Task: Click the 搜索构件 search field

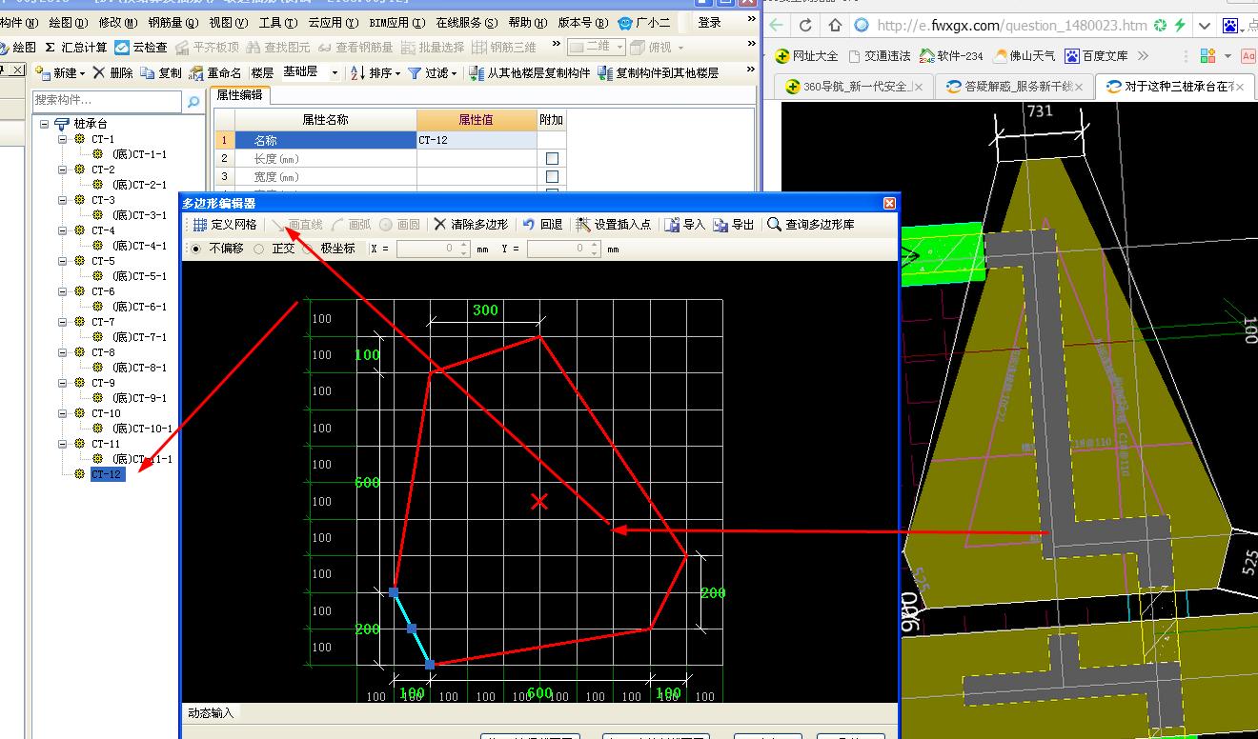Action: click(107, 100)
